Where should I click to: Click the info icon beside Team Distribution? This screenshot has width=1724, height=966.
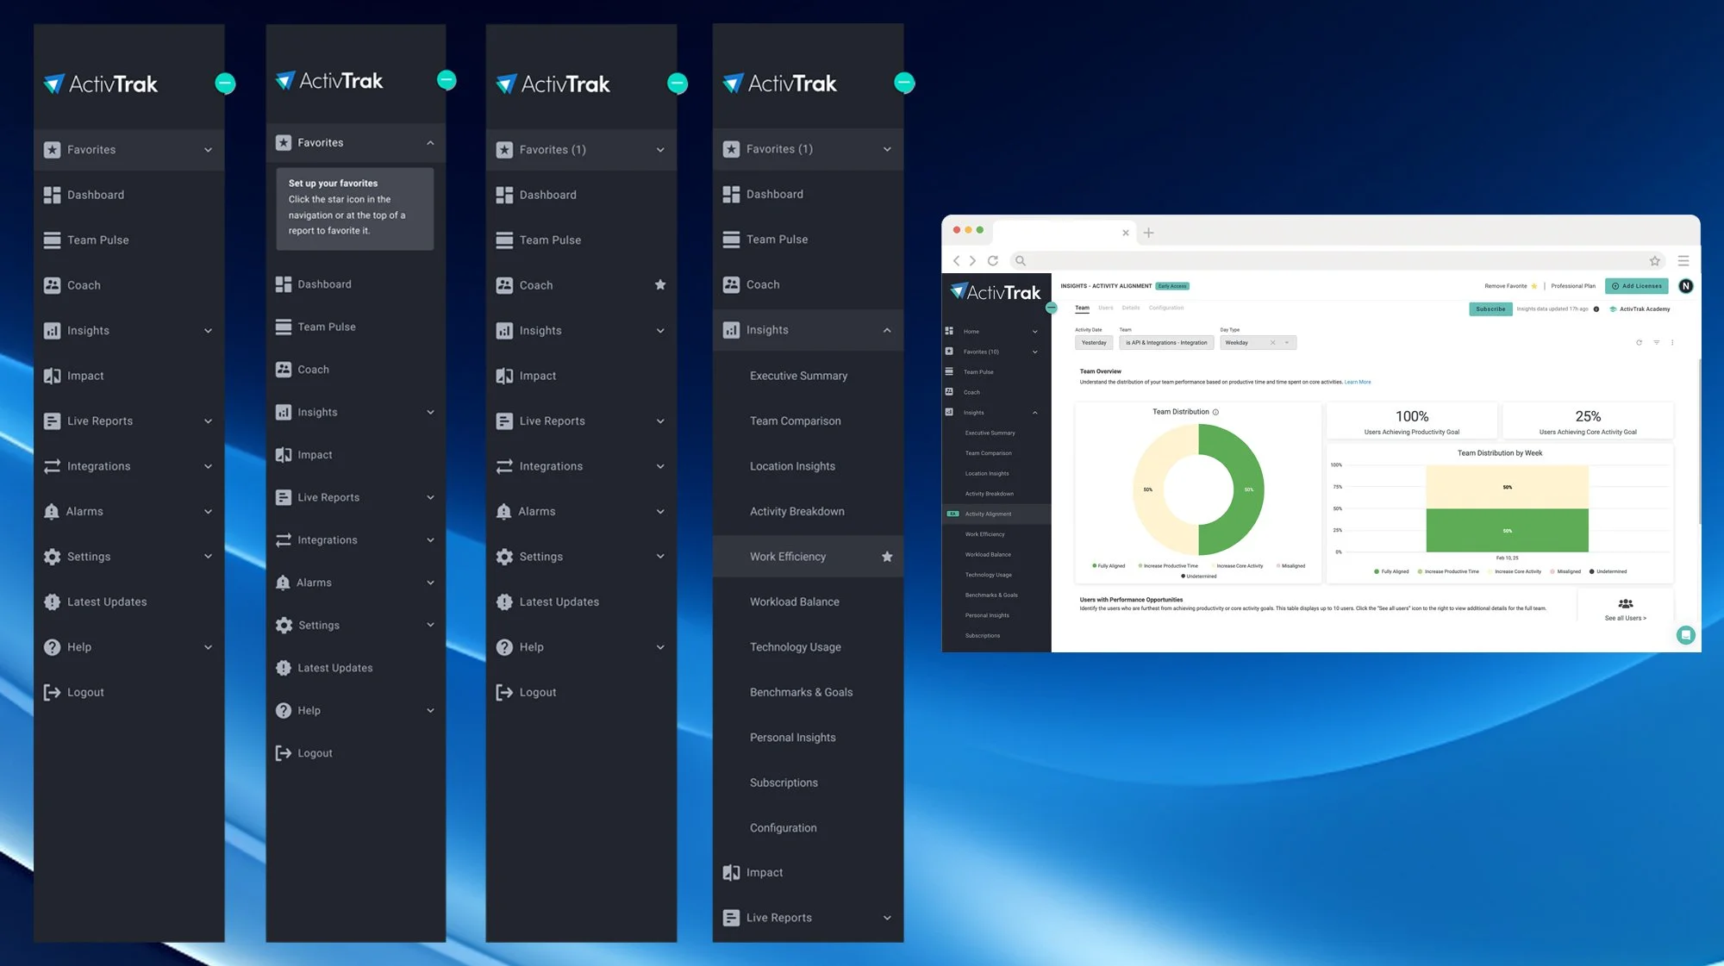[1215, 412]
